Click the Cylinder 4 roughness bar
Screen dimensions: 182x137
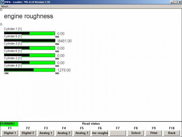(29, 70)
